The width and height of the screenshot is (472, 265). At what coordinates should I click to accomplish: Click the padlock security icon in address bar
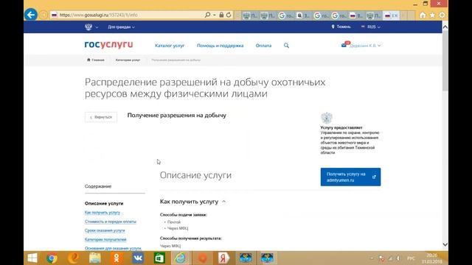221,15
